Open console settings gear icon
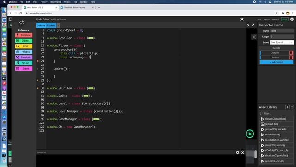Image resolution: width=296 pixels, height=167 pixels. pyautogui.click(x=237, y=152)
